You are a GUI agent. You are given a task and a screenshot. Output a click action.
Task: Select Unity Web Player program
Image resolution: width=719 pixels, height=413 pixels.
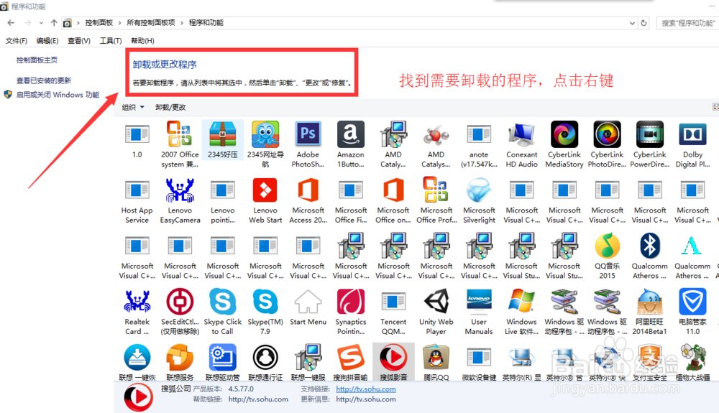click(436, 312)
